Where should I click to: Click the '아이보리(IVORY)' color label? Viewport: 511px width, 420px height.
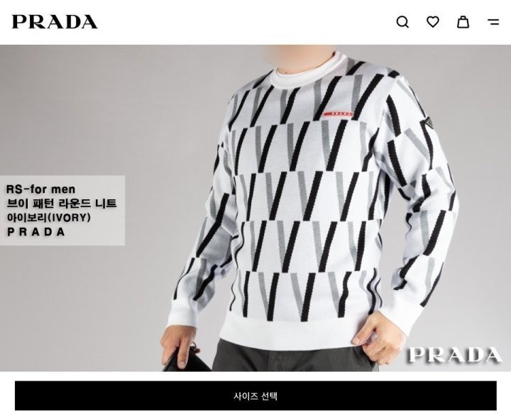click(48, 217)
